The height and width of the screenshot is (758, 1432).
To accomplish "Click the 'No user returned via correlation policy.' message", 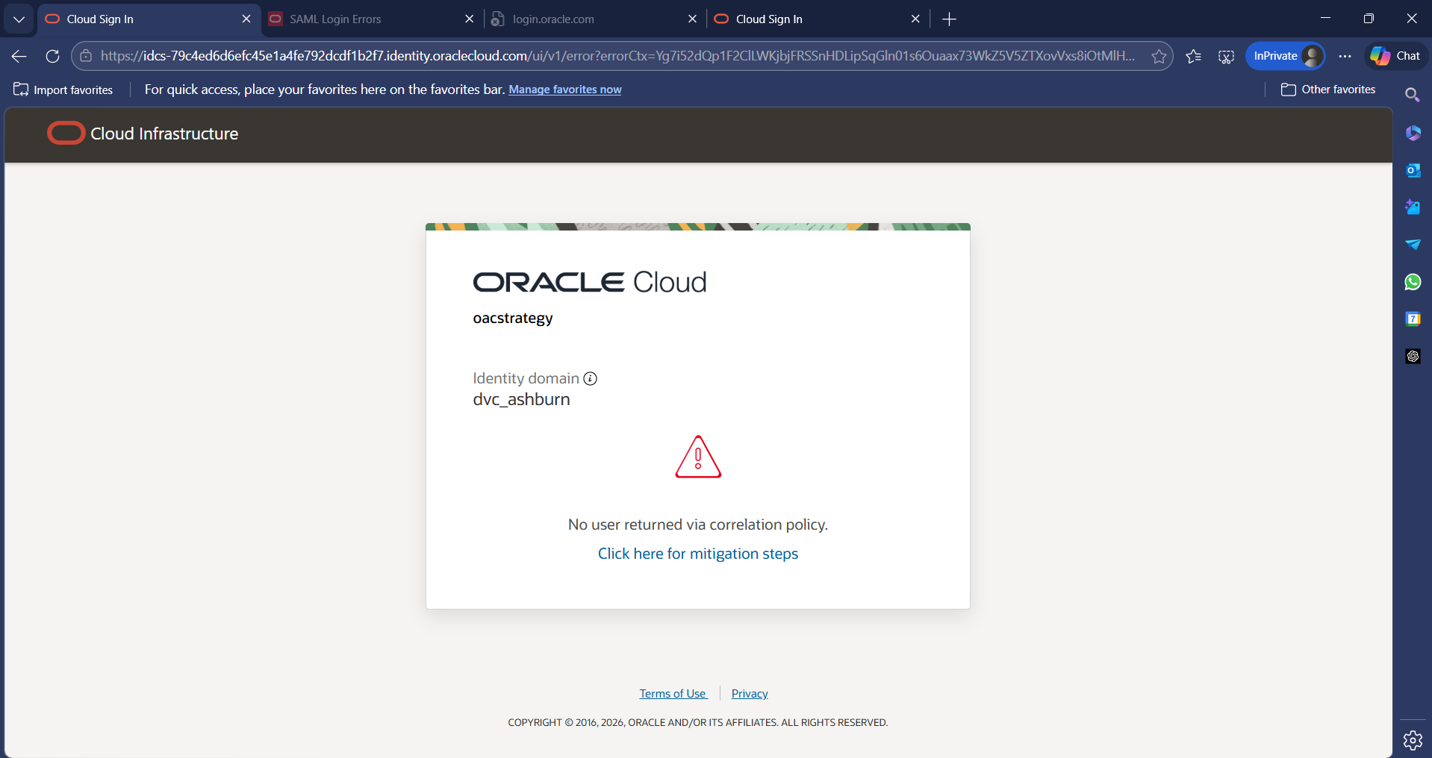I will click(698, 524).
